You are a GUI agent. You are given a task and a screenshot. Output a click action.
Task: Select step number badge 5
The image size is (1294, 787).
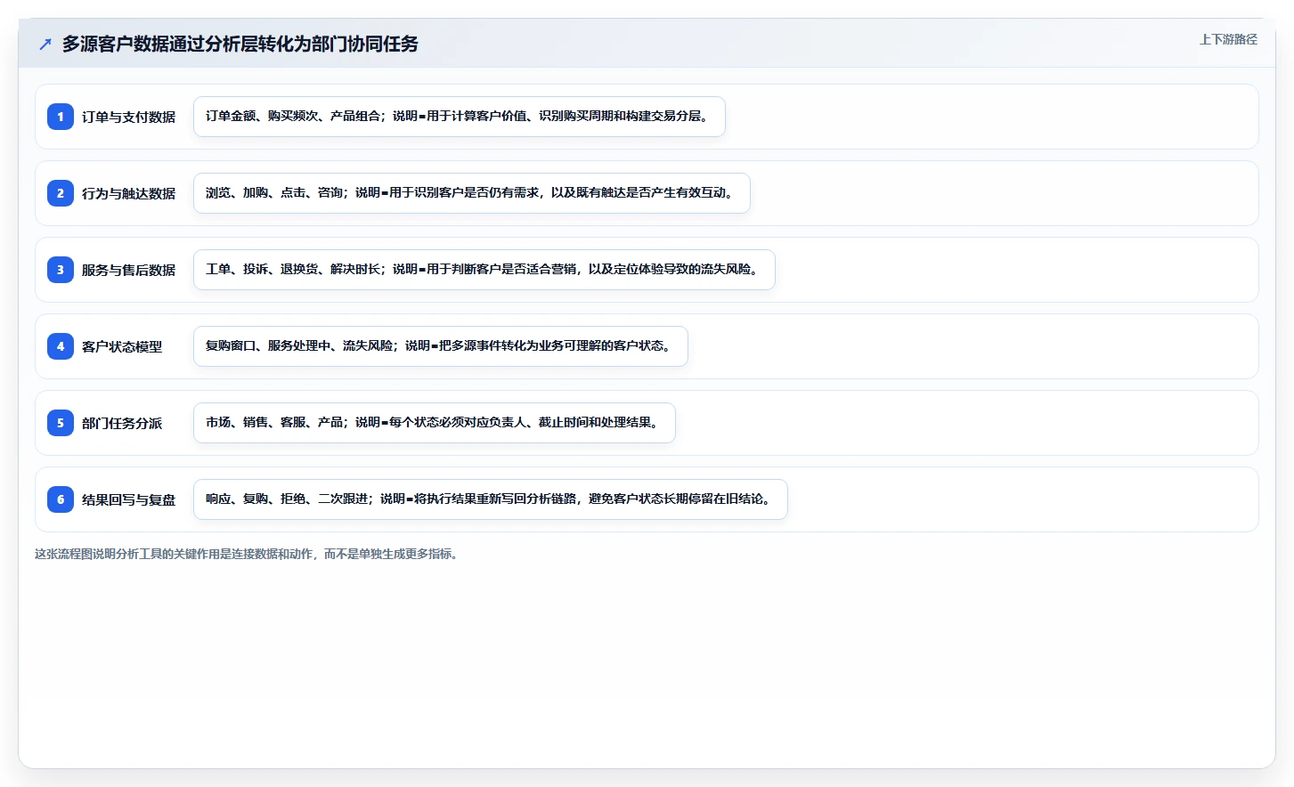click(61, 423)
